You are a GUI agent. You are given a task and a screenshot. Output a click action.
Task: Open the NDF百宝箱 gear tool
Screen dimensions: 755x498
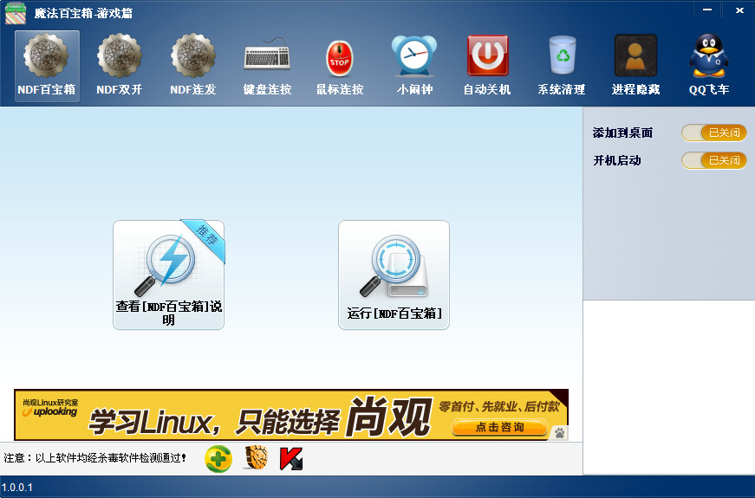[x=47, y=66]
